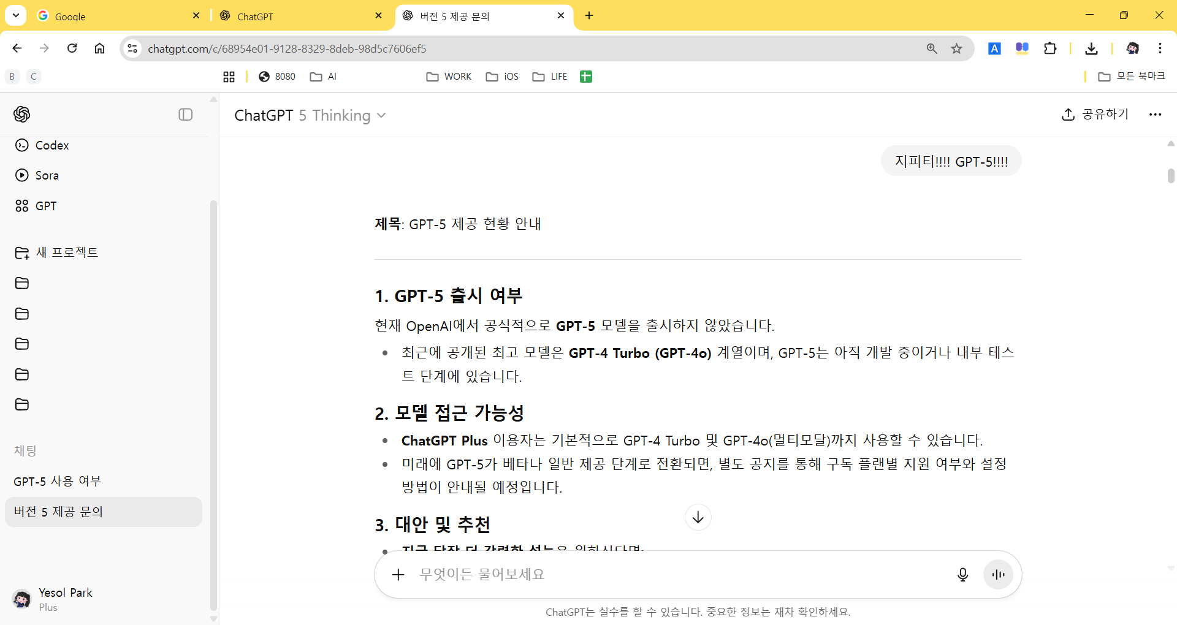Open the first project folder icon
The height and width of the screenshot is (625, 1177).
click(x=22, y=283)
